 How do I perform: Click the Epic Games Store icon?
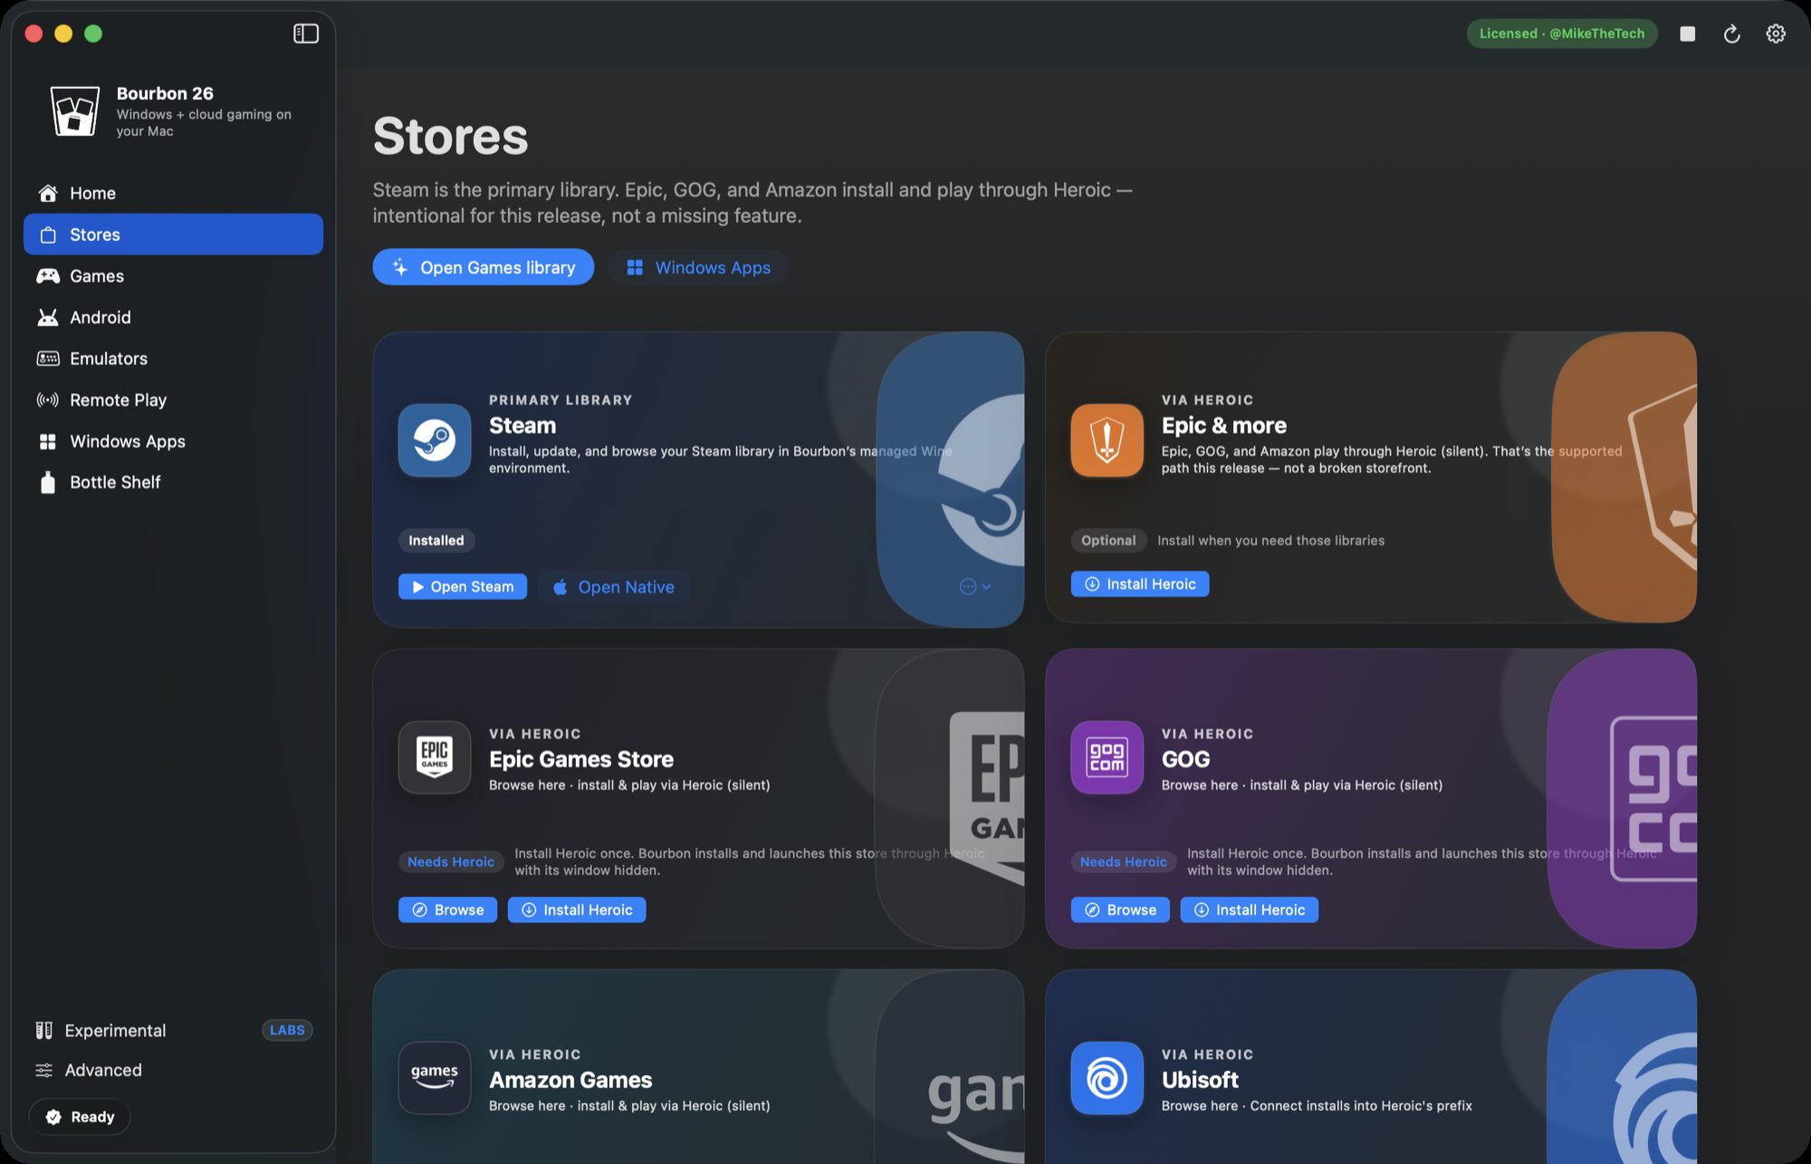pos(435,757)
